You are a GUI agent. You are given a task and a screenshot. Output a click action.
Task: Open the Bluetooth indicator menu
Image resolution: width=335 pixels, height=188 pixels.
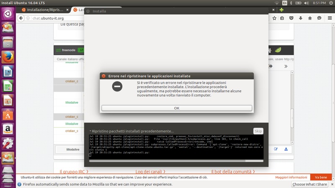tap(291, 3)
